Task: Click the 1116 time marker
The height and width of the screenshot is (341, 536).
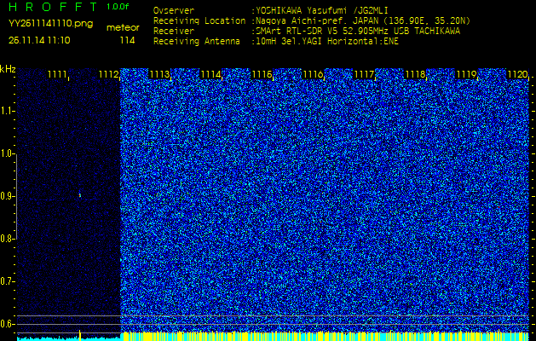Action: (313, 74)
